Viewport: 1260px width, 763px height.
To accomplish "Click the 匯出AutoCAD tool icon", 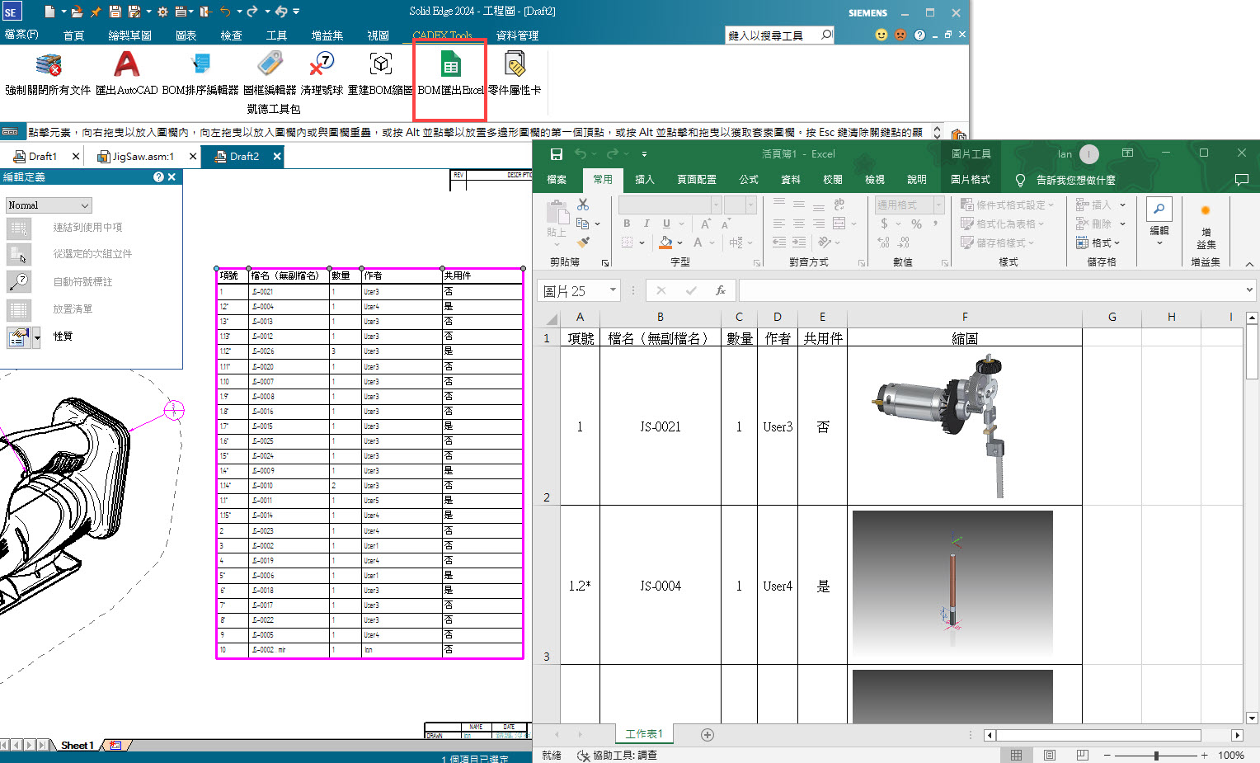I will coord(126,64).
